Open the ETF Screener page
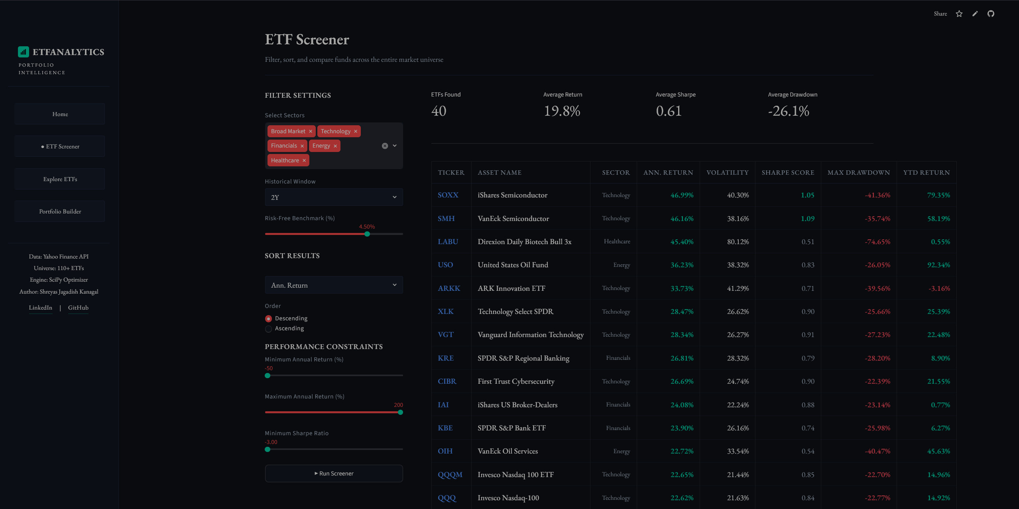The width and height of the screenshot is (1019, 509). click(60, 146)
